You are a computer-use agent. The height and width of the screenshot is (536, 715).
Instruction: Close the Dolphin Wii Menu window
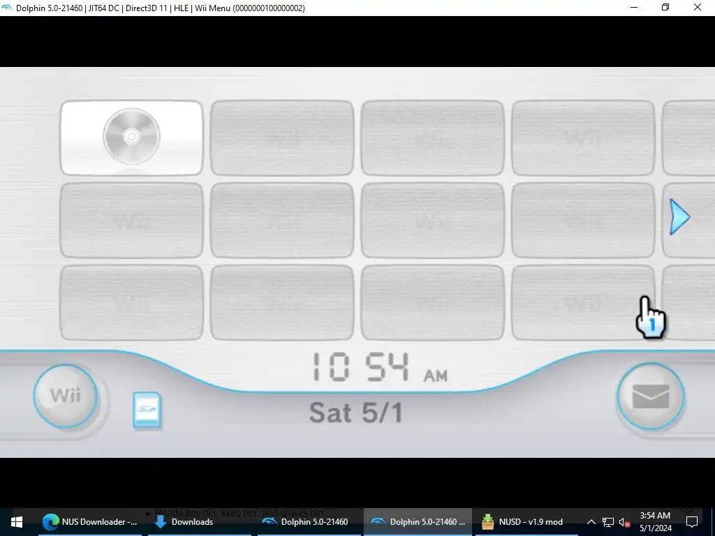698,8
